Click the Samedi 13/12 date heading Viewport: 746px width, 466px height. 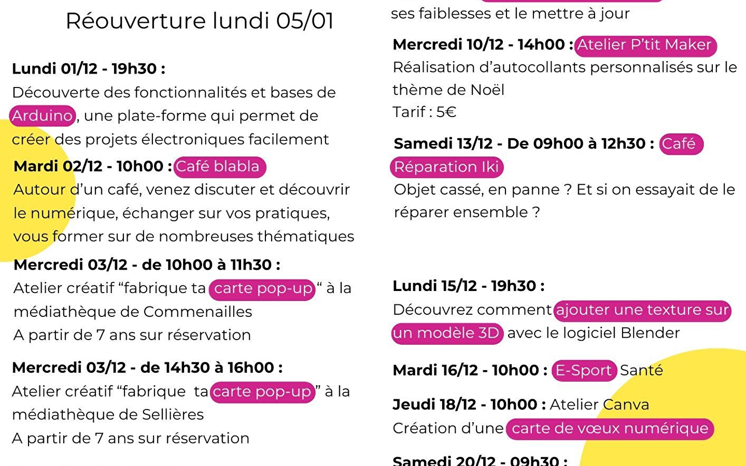tap(524, 143)
